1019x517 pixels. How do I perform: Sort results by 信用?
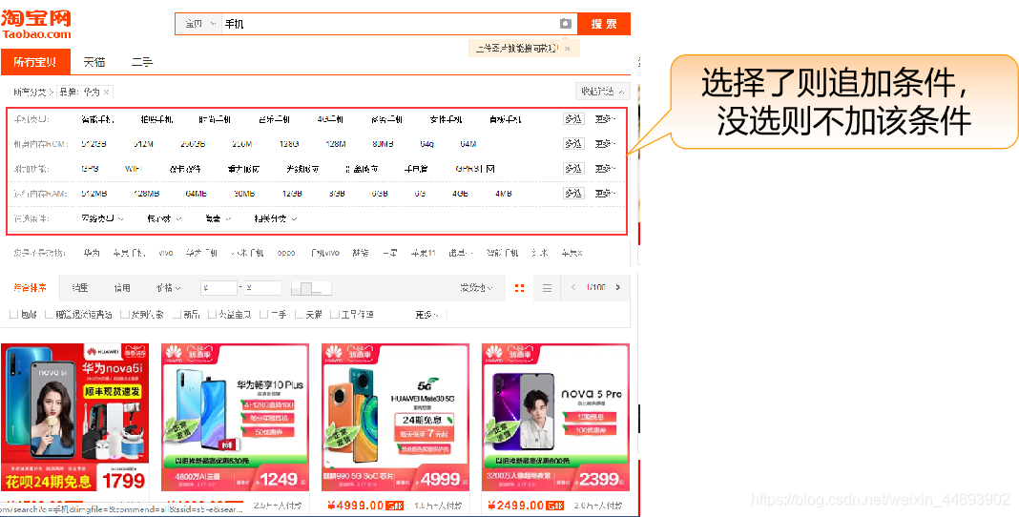point(122,288)
